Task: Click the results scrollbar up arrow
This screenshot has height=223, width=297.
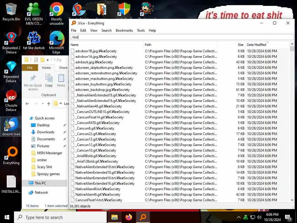Action: pos(292,44)
